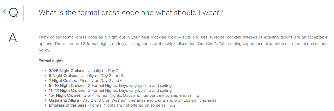The image size is (334, 111).
Task: Select the 11 - 14 Night Cruises item
Action: pos(110,90)
